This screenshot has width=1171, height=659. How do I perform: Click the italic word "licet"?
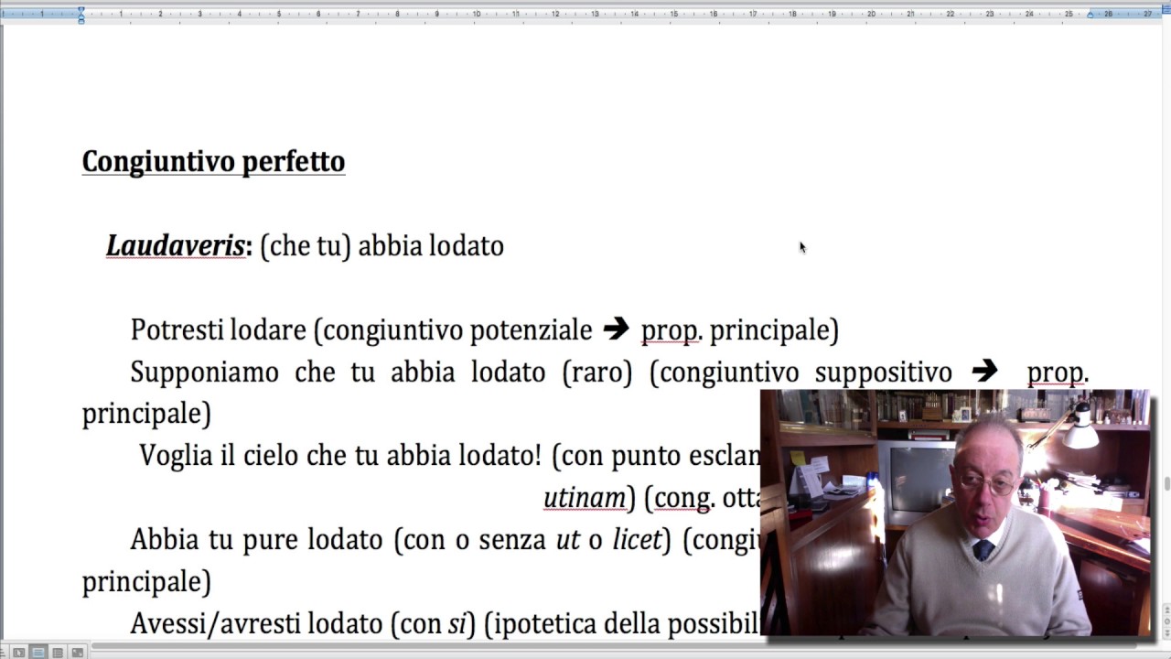[x=636, y=539]
